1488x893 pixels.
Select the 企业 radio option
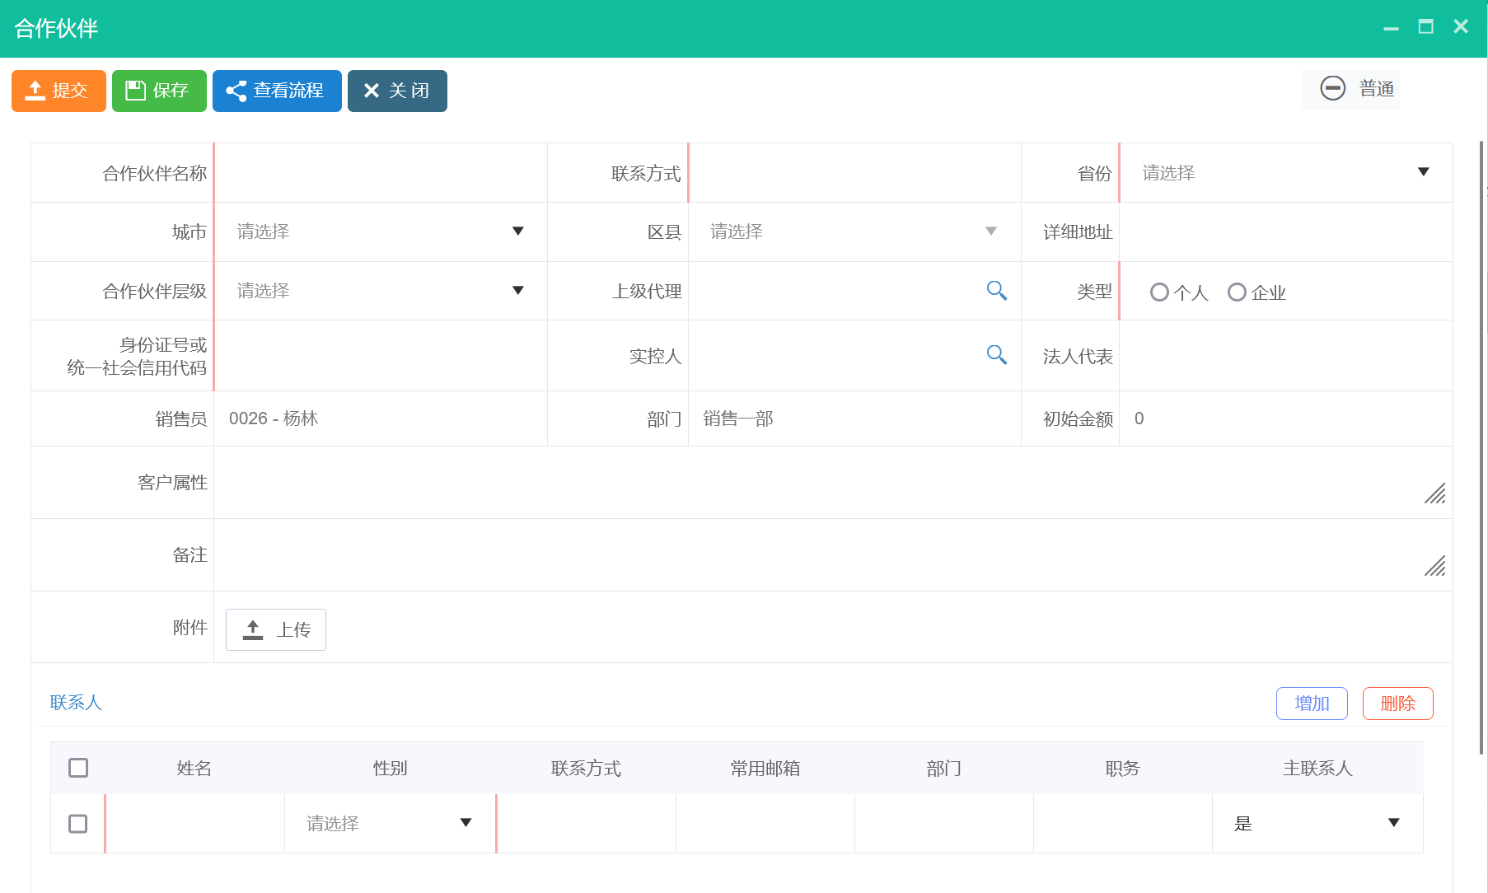click(1237, 292)
